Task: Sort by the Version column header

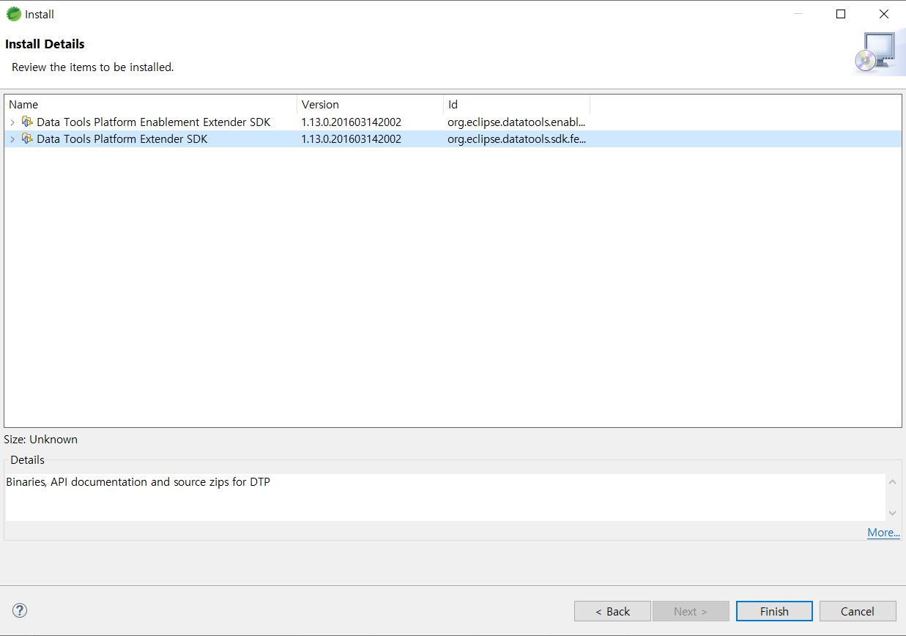Action: (x=370, y=104)
